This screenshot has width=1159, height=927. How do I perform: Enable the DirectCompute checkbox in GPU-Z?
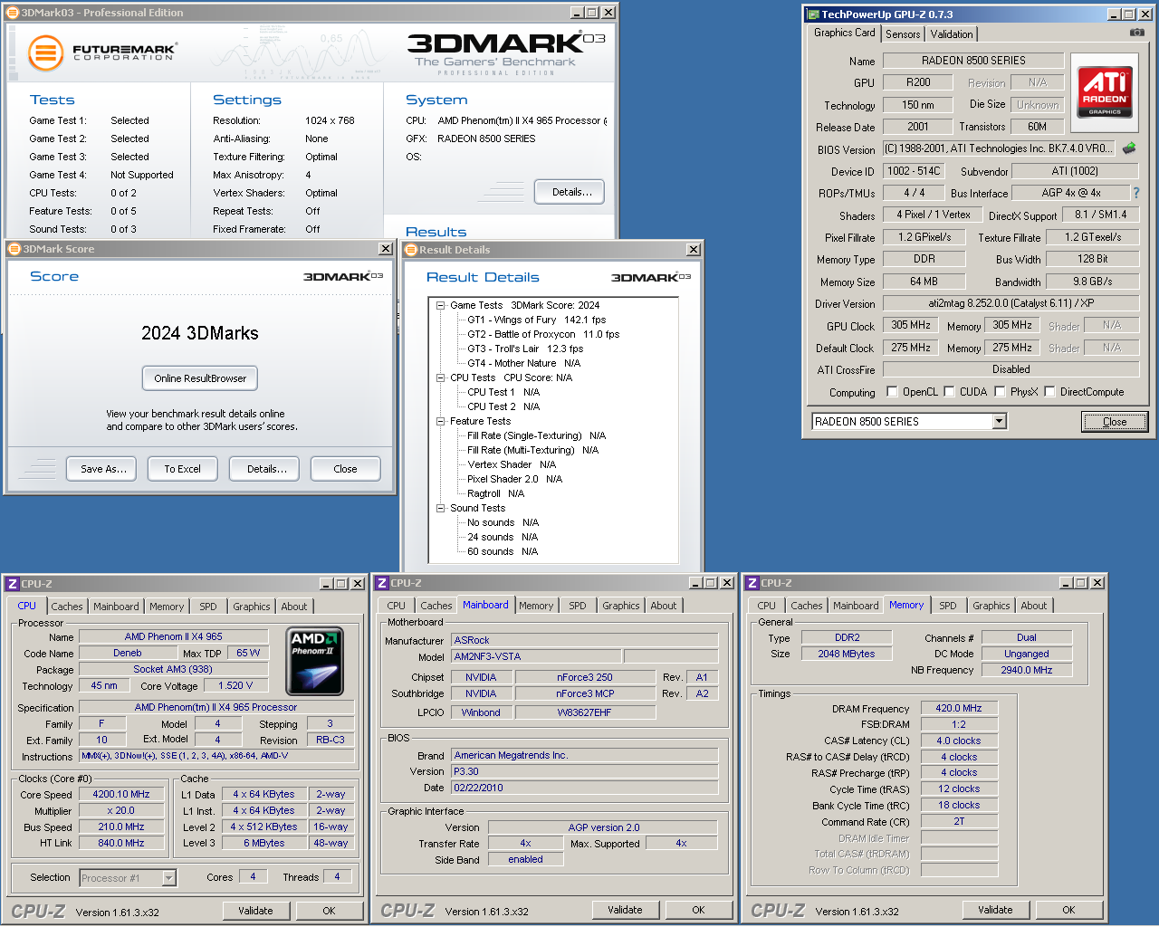(1049, 392)
